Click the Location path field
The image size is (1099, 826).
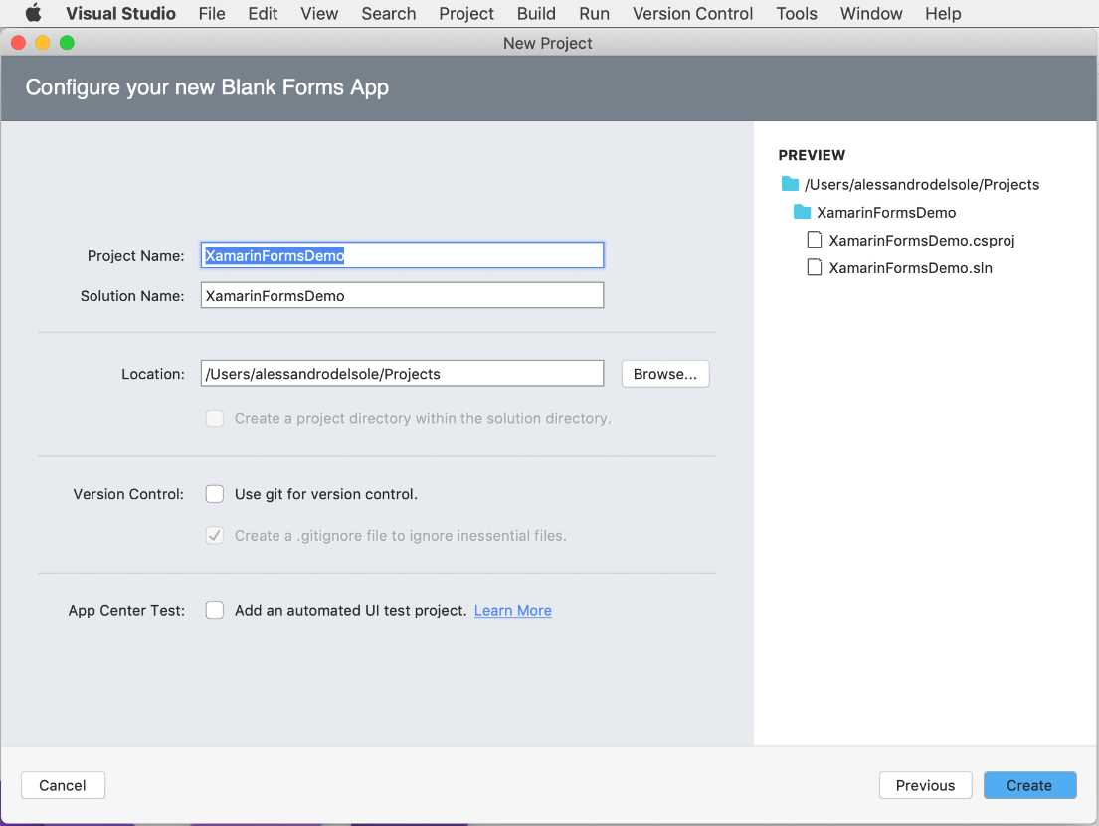point(402,373)
